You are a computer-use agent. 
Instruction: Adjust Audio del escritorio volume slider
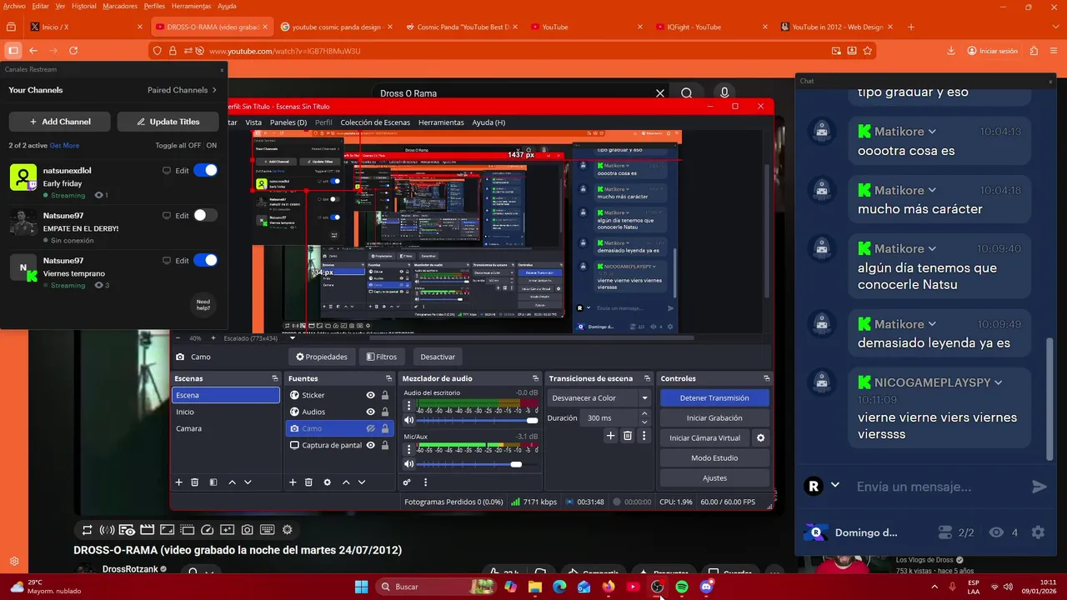(477, 421)
